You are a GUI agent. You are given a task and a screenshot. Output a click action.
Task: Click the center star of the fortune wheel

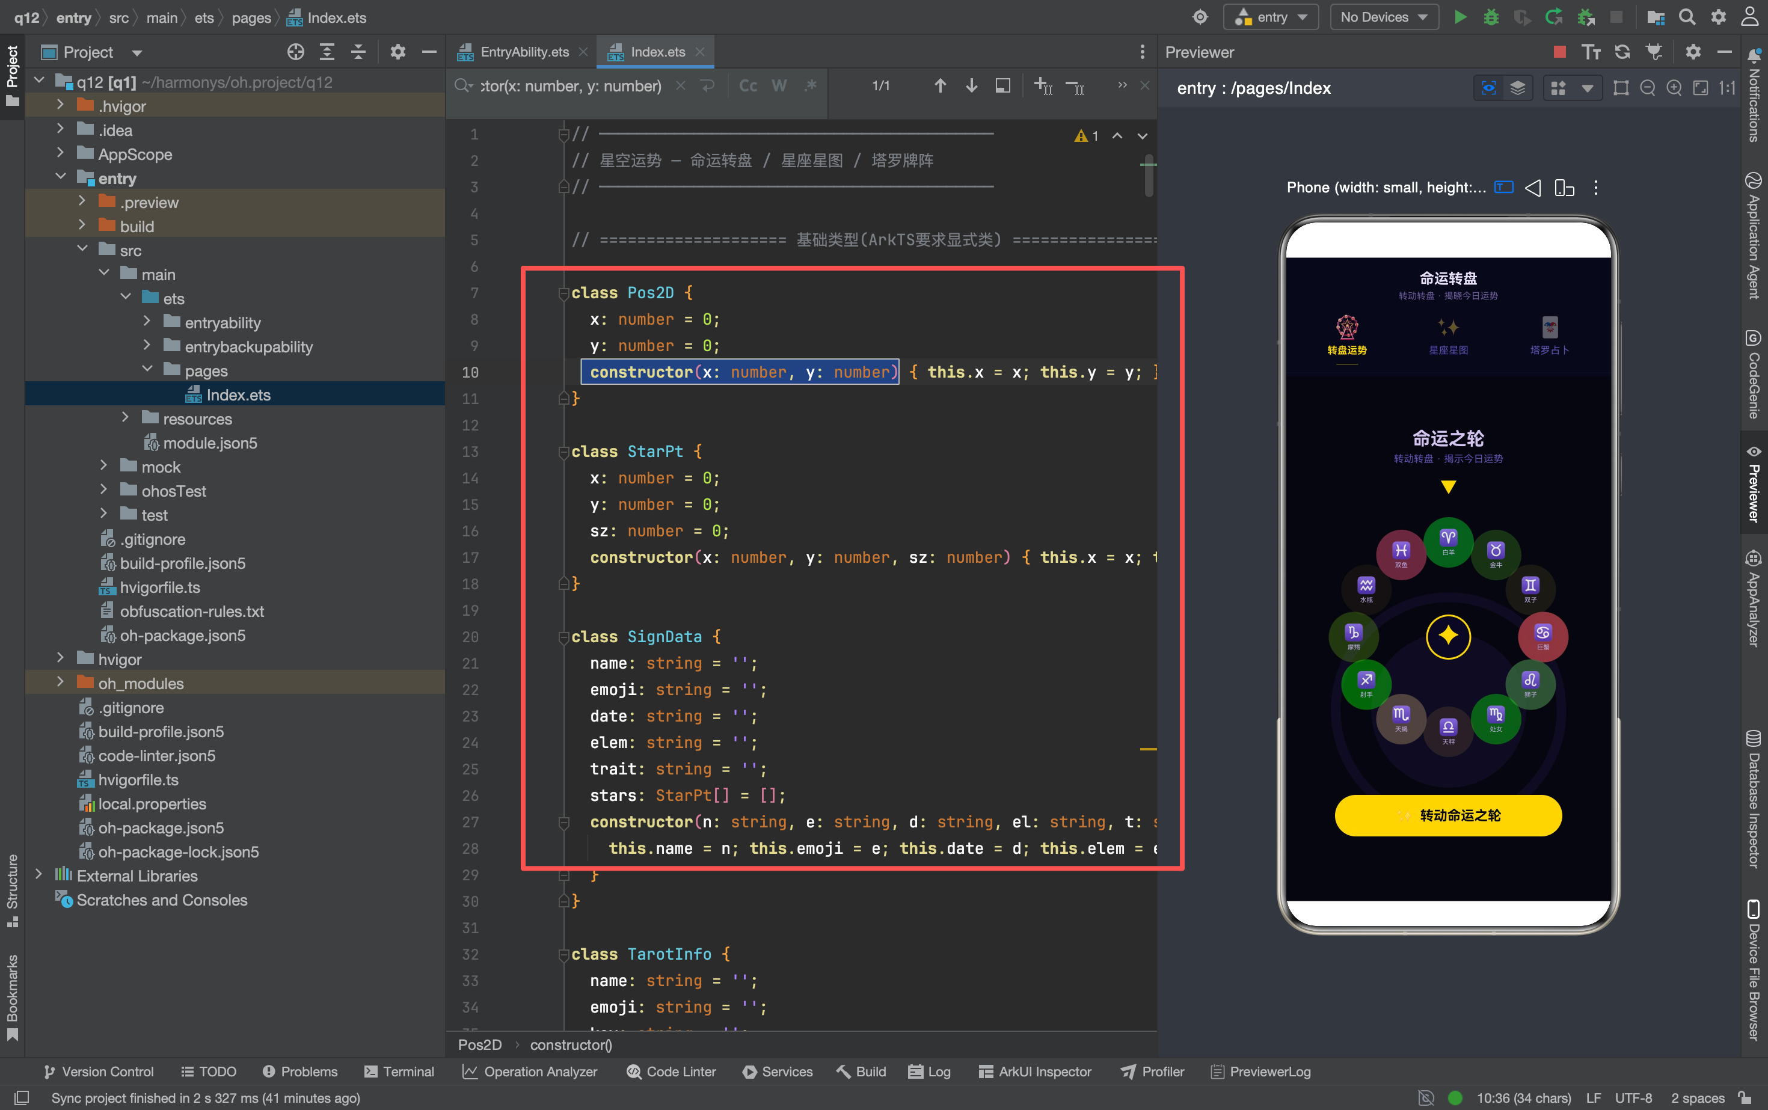click(x=1448, y=636)
